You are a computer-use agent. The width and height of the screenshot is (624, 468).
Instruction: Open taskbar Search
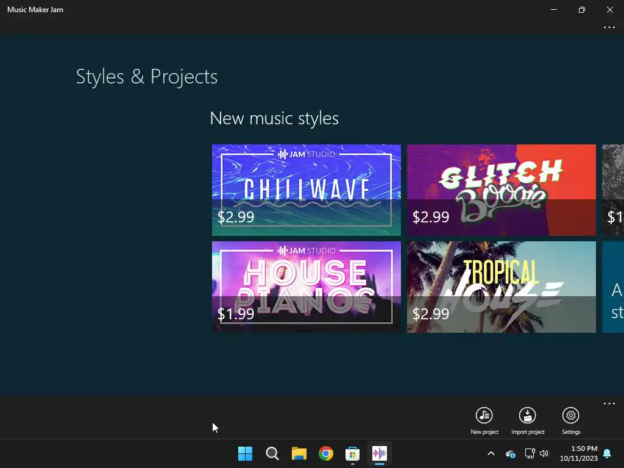272,453
